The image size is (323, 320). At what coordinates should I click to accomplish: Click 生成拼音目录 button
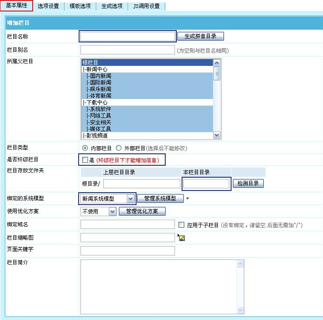tap(201, 36)
